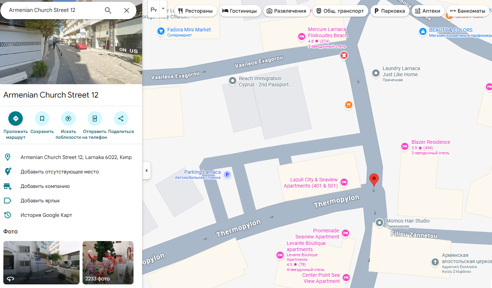This screenshot has width=492, height=288.
Task: Click the place title Armenian Church Street 12
Action: [x=51, y=95]
